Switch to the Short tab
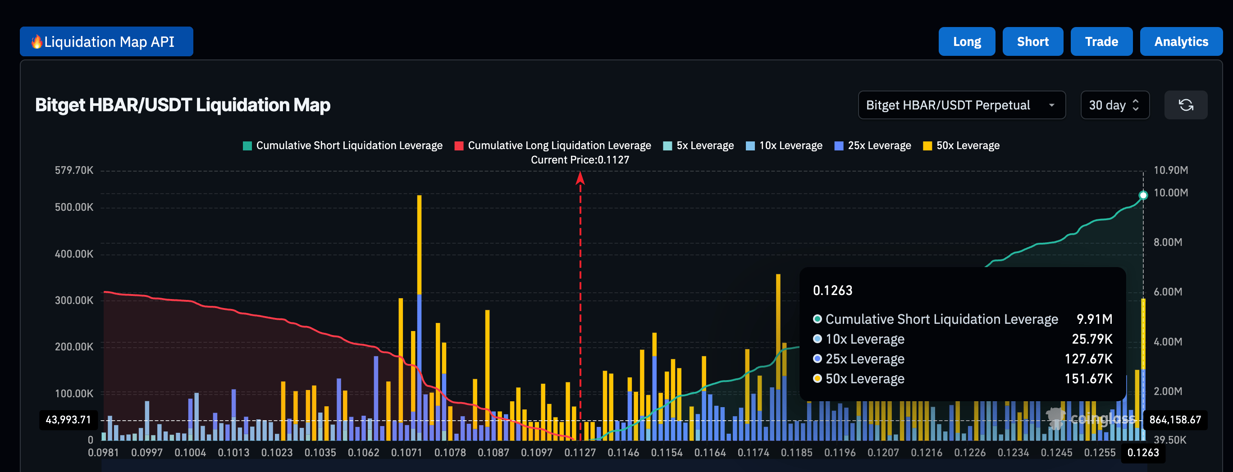Viewport: 1233px width, 472px height. tap(1032, 41)
